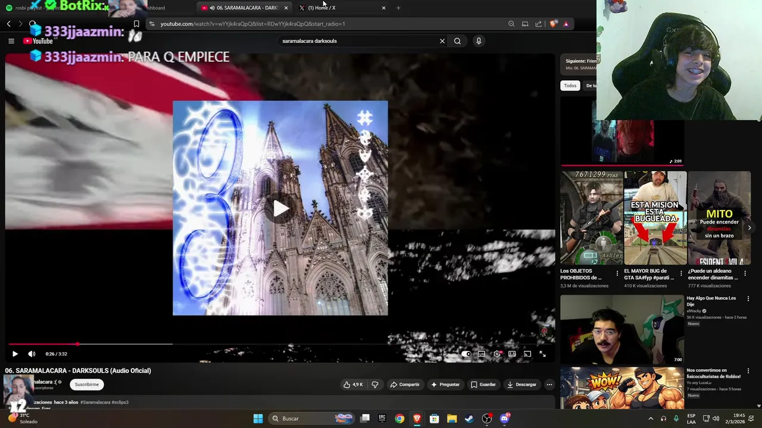Viewport: 762px width, 428px height.
Task: Click the Compartir share button
Action: point(405,385)
